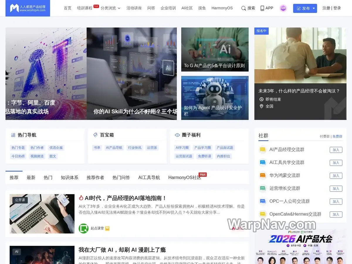The image size is (352, 264).
Task: Click the 华为鸿蒙交流群 chat icon
Action: tap(263, 175)
